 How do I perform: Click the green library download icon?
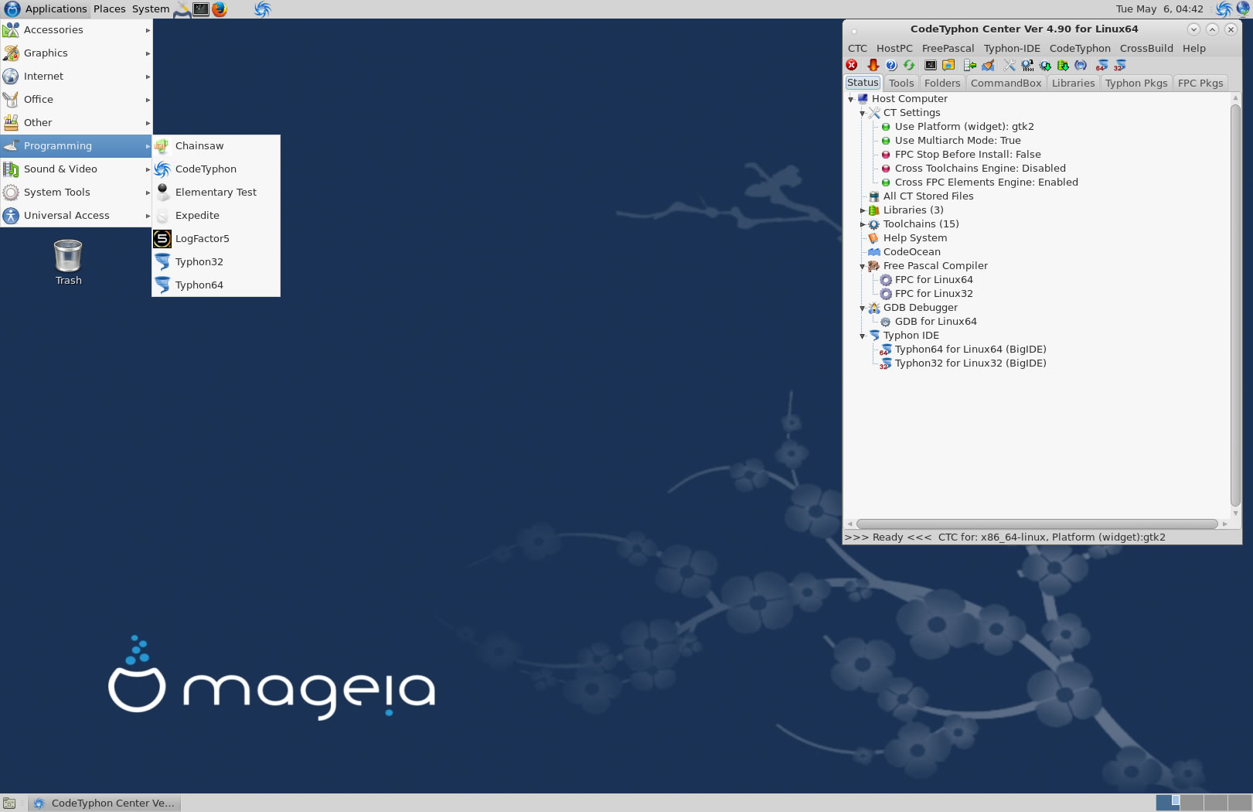click(1063, 65)
